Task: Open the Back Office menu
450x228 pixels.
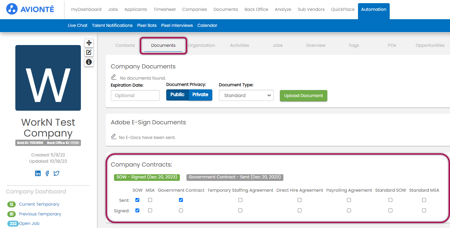Action: (256, 9)
